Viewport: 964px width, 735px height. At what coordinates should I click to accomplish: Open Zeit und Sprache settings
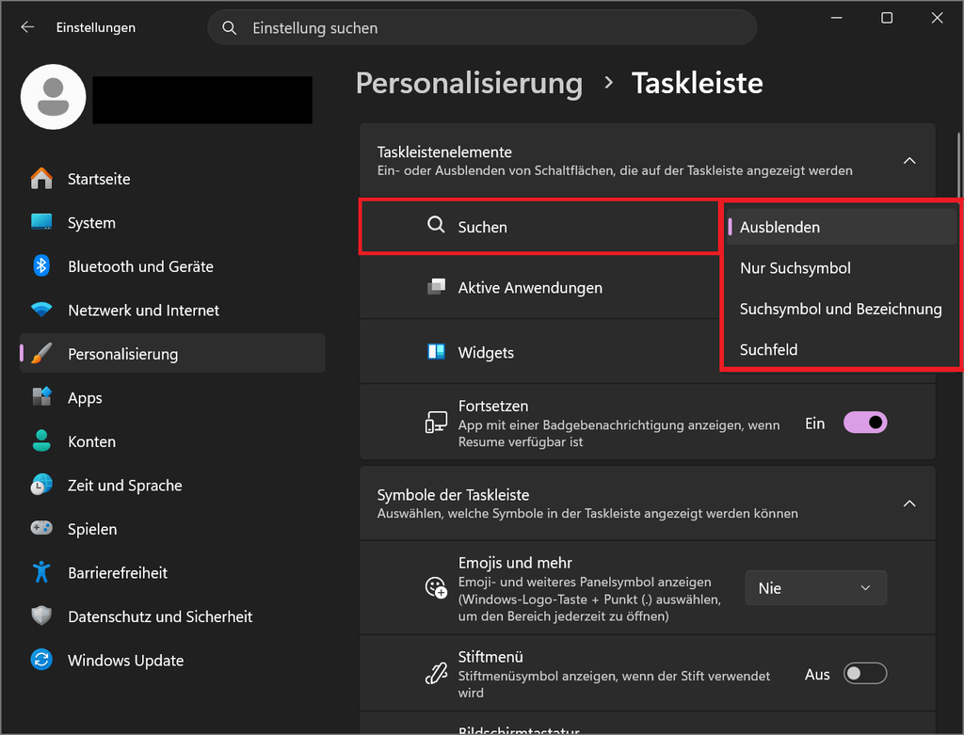click(173, 486)
